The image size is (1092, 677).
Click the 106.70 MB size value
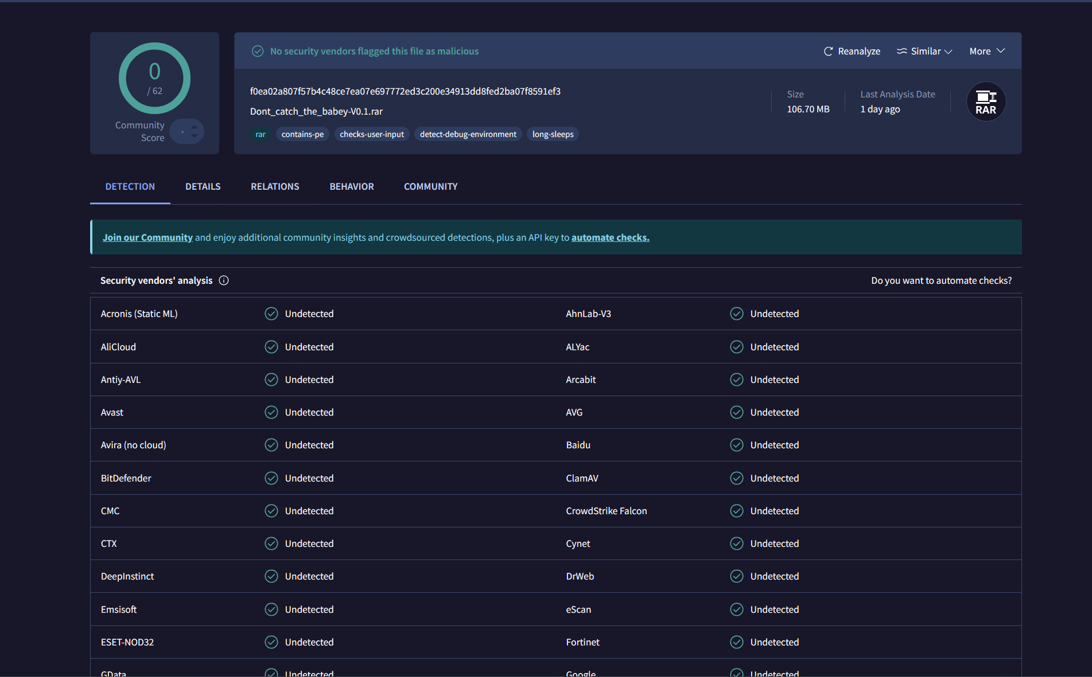tap(808, 109)
